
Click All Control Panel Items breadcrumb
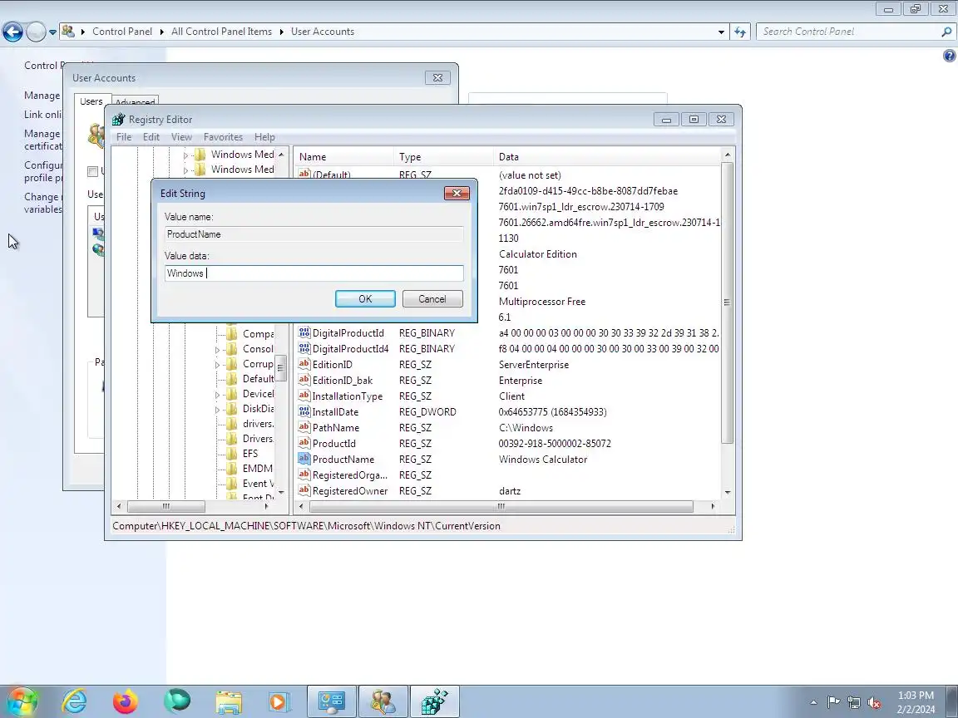[221, 32]
